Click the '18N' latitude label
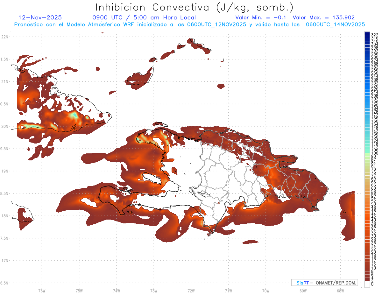The image size is (382, 295). [5, 216]
